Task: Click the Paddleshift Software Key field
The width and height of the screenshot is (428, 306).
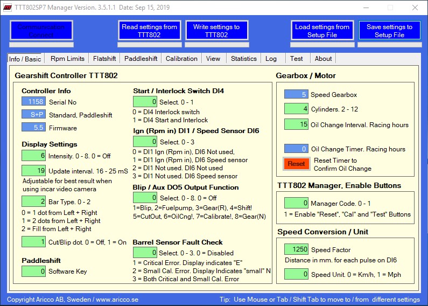Action: tap(33, 272)
